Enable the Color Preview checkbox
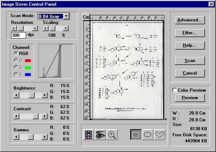The width and height of the screenshot is (216, 152). [175, 90]
